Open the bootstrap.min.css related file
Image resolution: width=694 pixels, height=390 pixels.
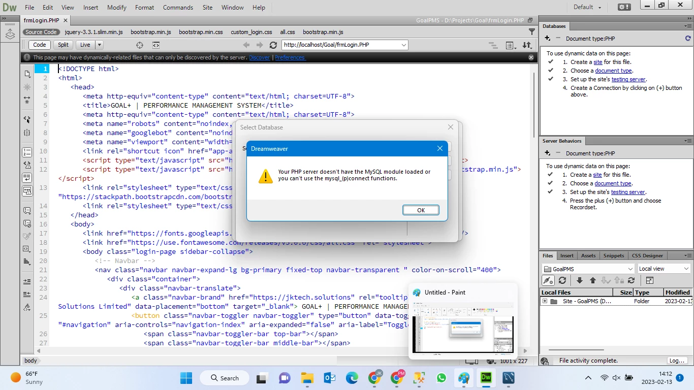coord(201,32)
